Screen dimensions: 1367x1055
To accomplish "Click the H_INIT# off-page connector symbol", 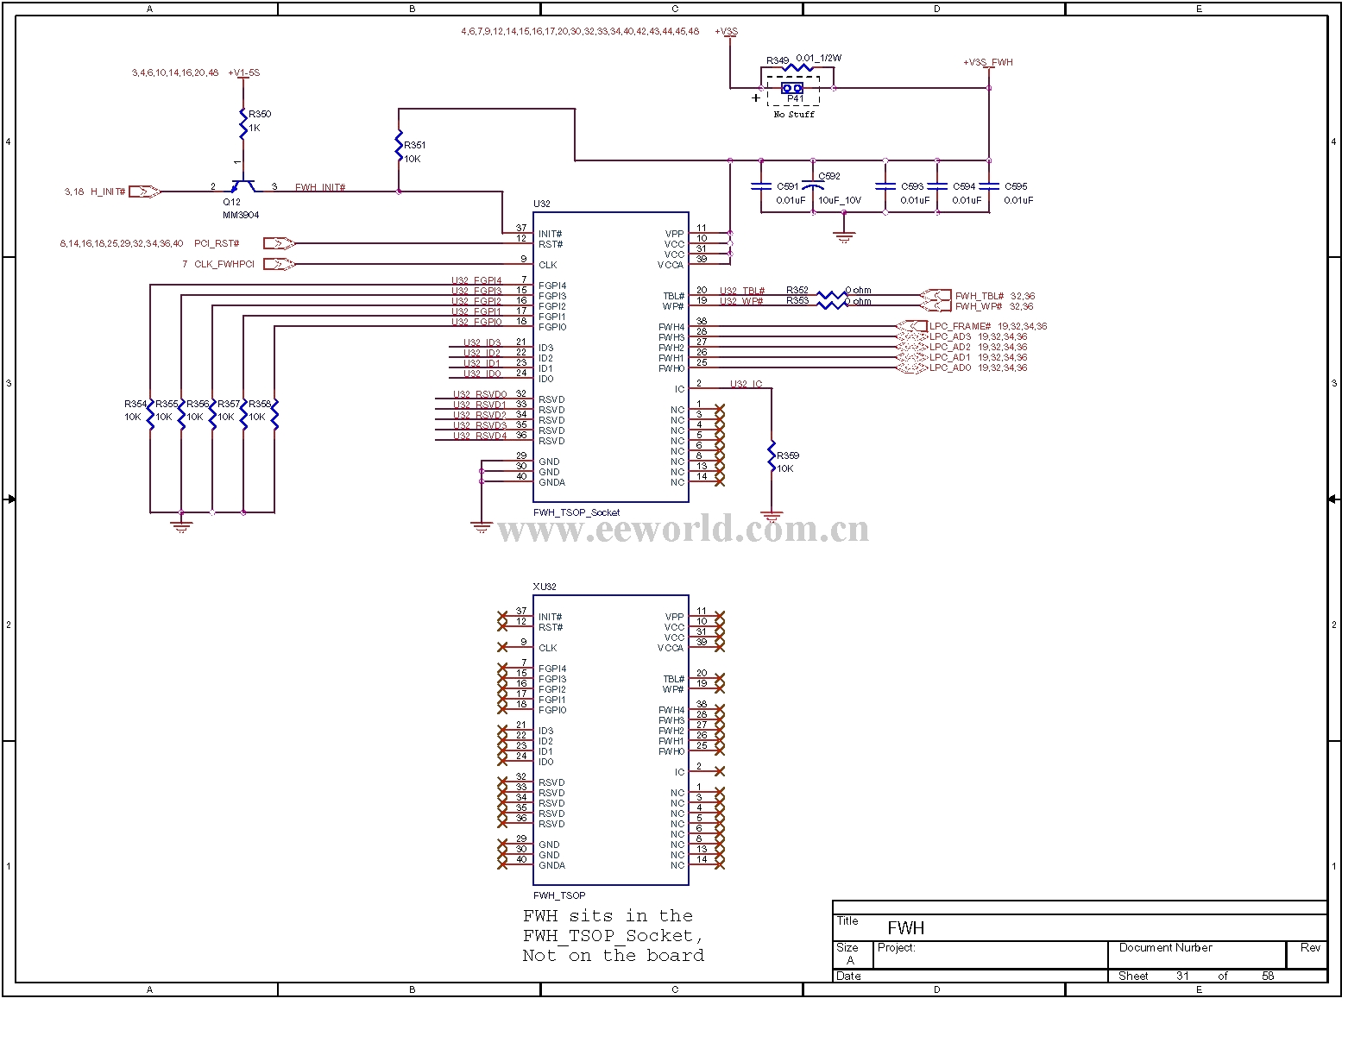I will point(145,192).
